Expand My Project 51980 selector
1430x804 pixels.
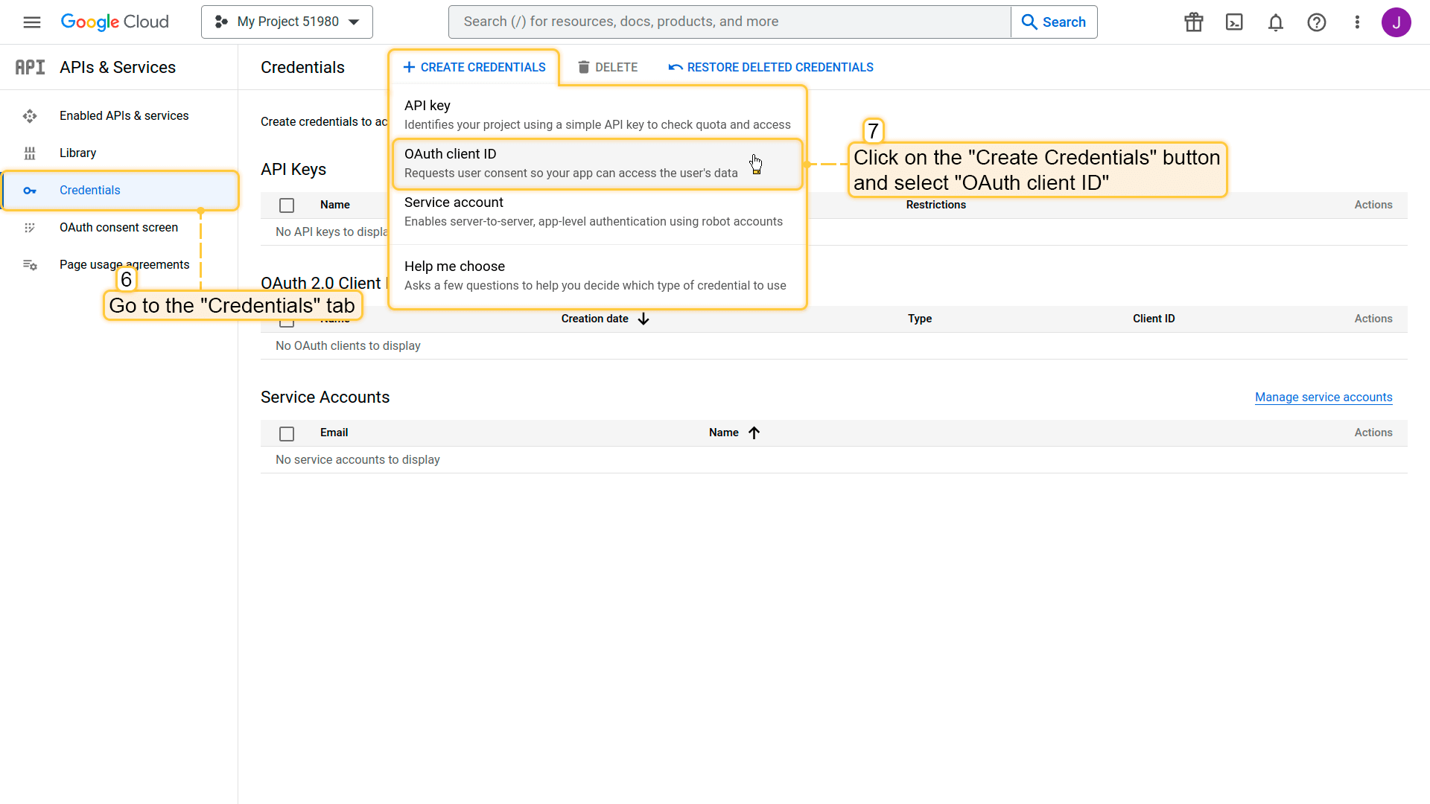click(x=287, y=22)
